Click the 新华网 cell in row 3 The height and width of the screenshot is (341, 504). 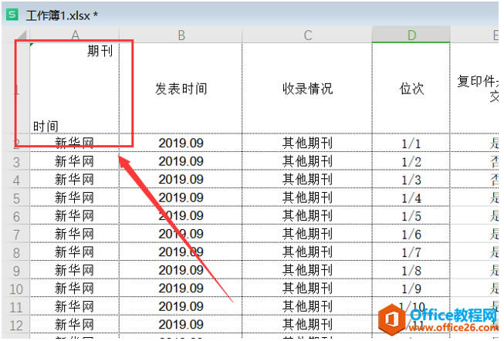[75, 161]
